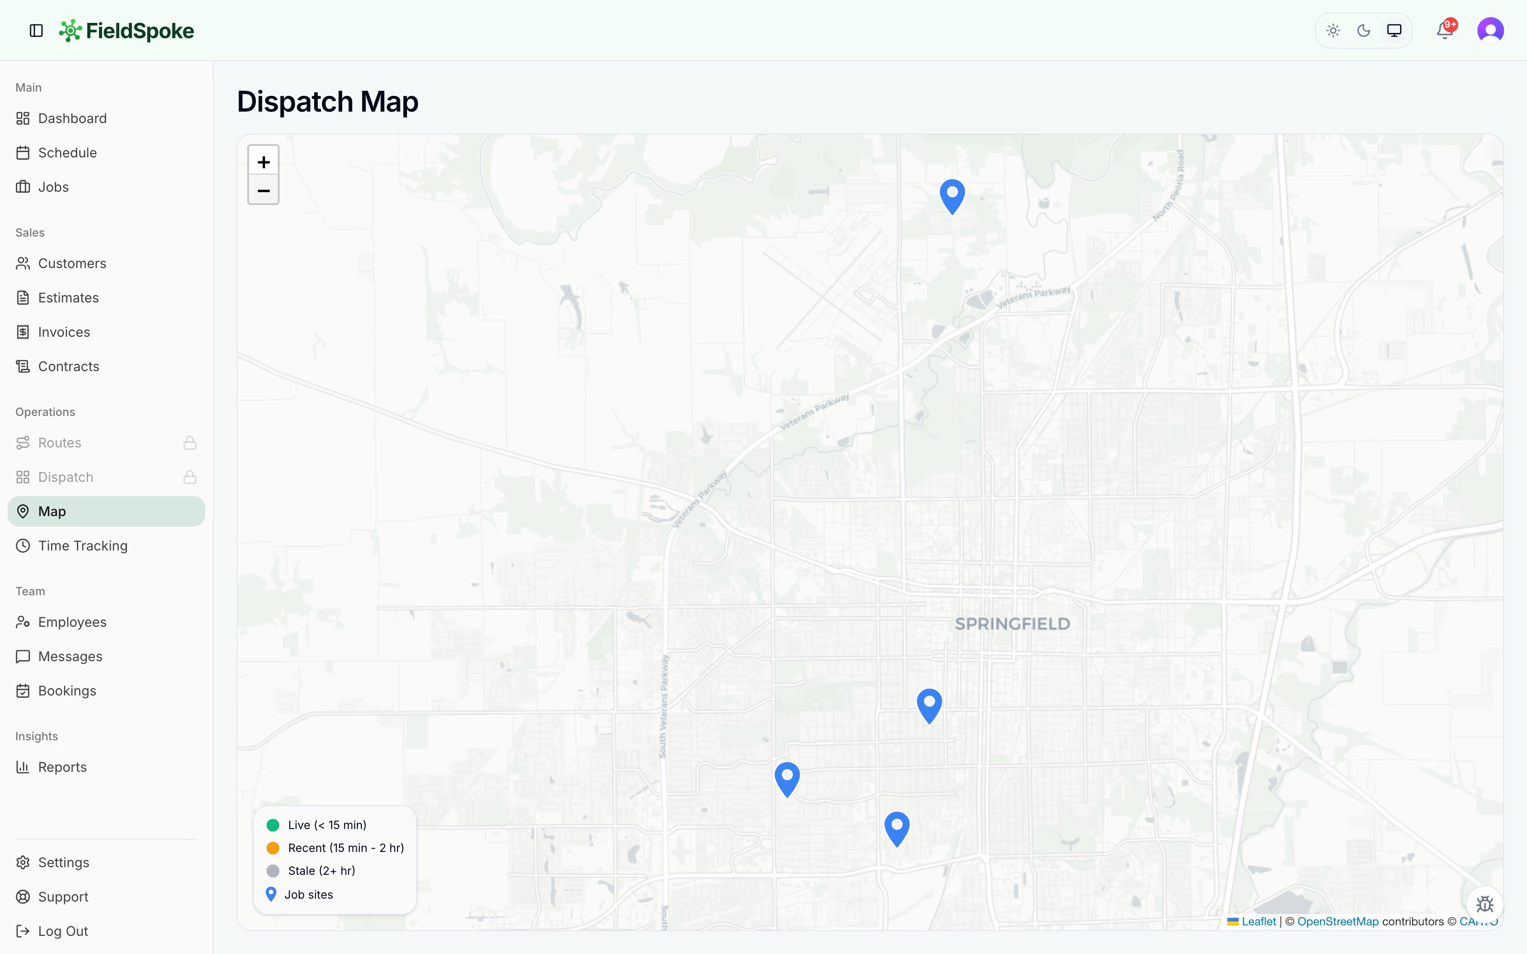This screenshot has height=954, width=1527.
Task: Click Job sites legend pin icon
Action: [272, 894]
